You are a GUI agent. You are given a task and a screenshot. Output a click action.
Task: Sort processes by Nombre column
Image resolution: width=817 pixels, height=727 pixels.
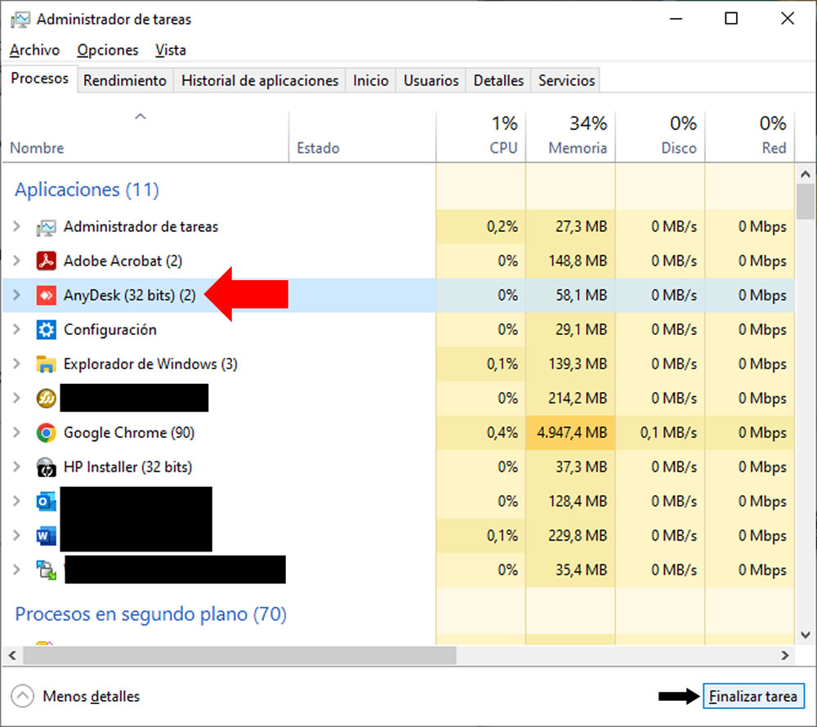click(x=145, y=136)
